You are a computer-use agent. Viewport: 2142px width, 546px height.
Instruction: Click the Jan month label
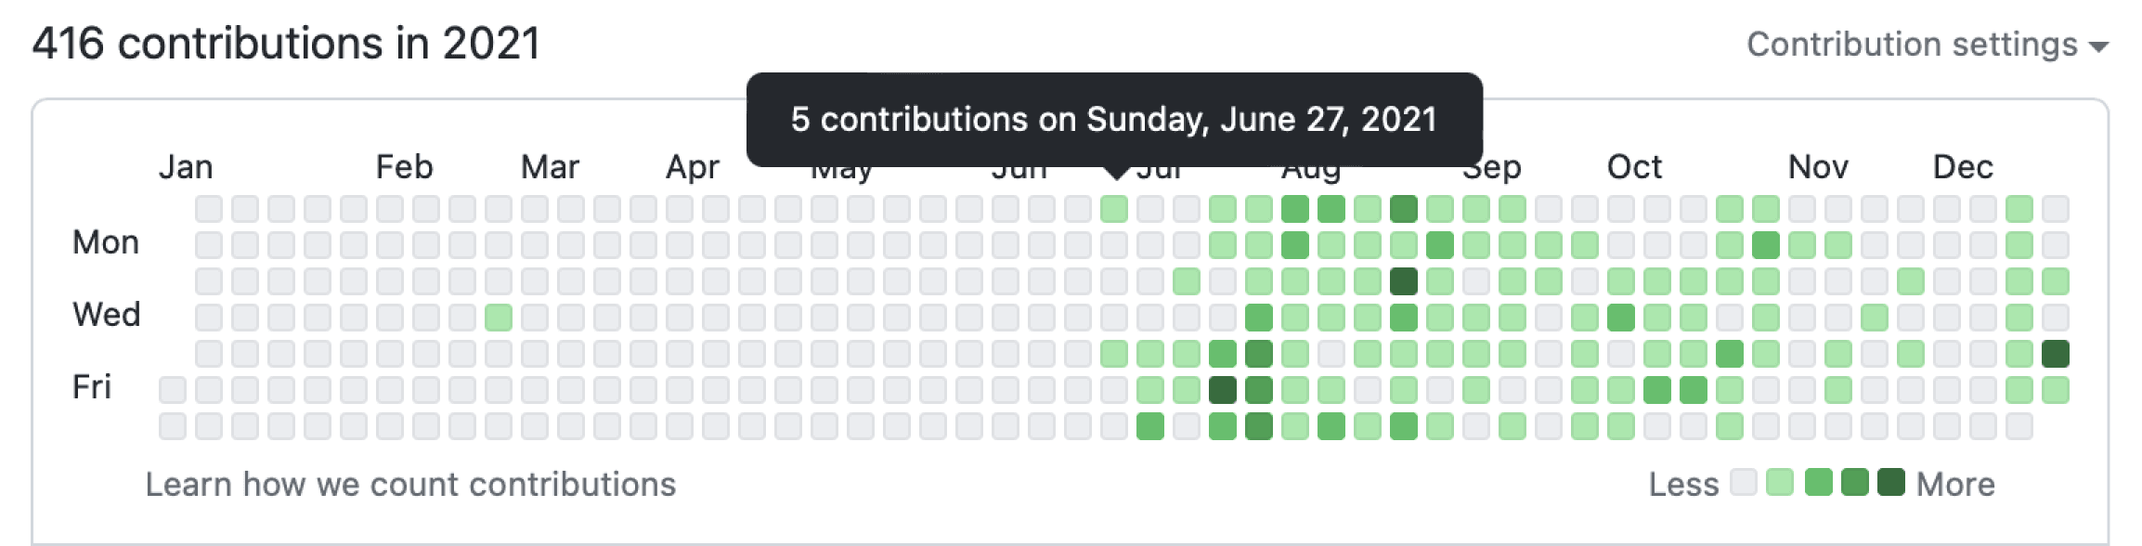(x=186, y=166)
